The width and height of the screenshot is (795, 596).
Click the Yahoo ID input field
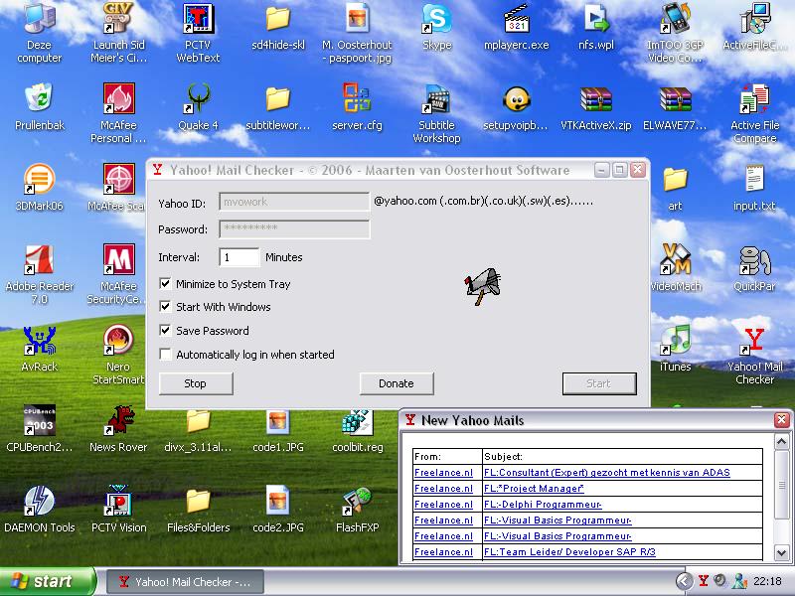click(293, 201)
